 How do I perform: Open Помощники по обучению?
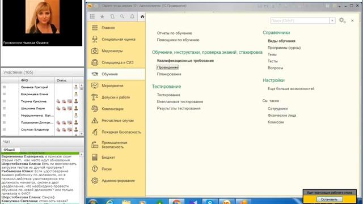click(178, 40)
